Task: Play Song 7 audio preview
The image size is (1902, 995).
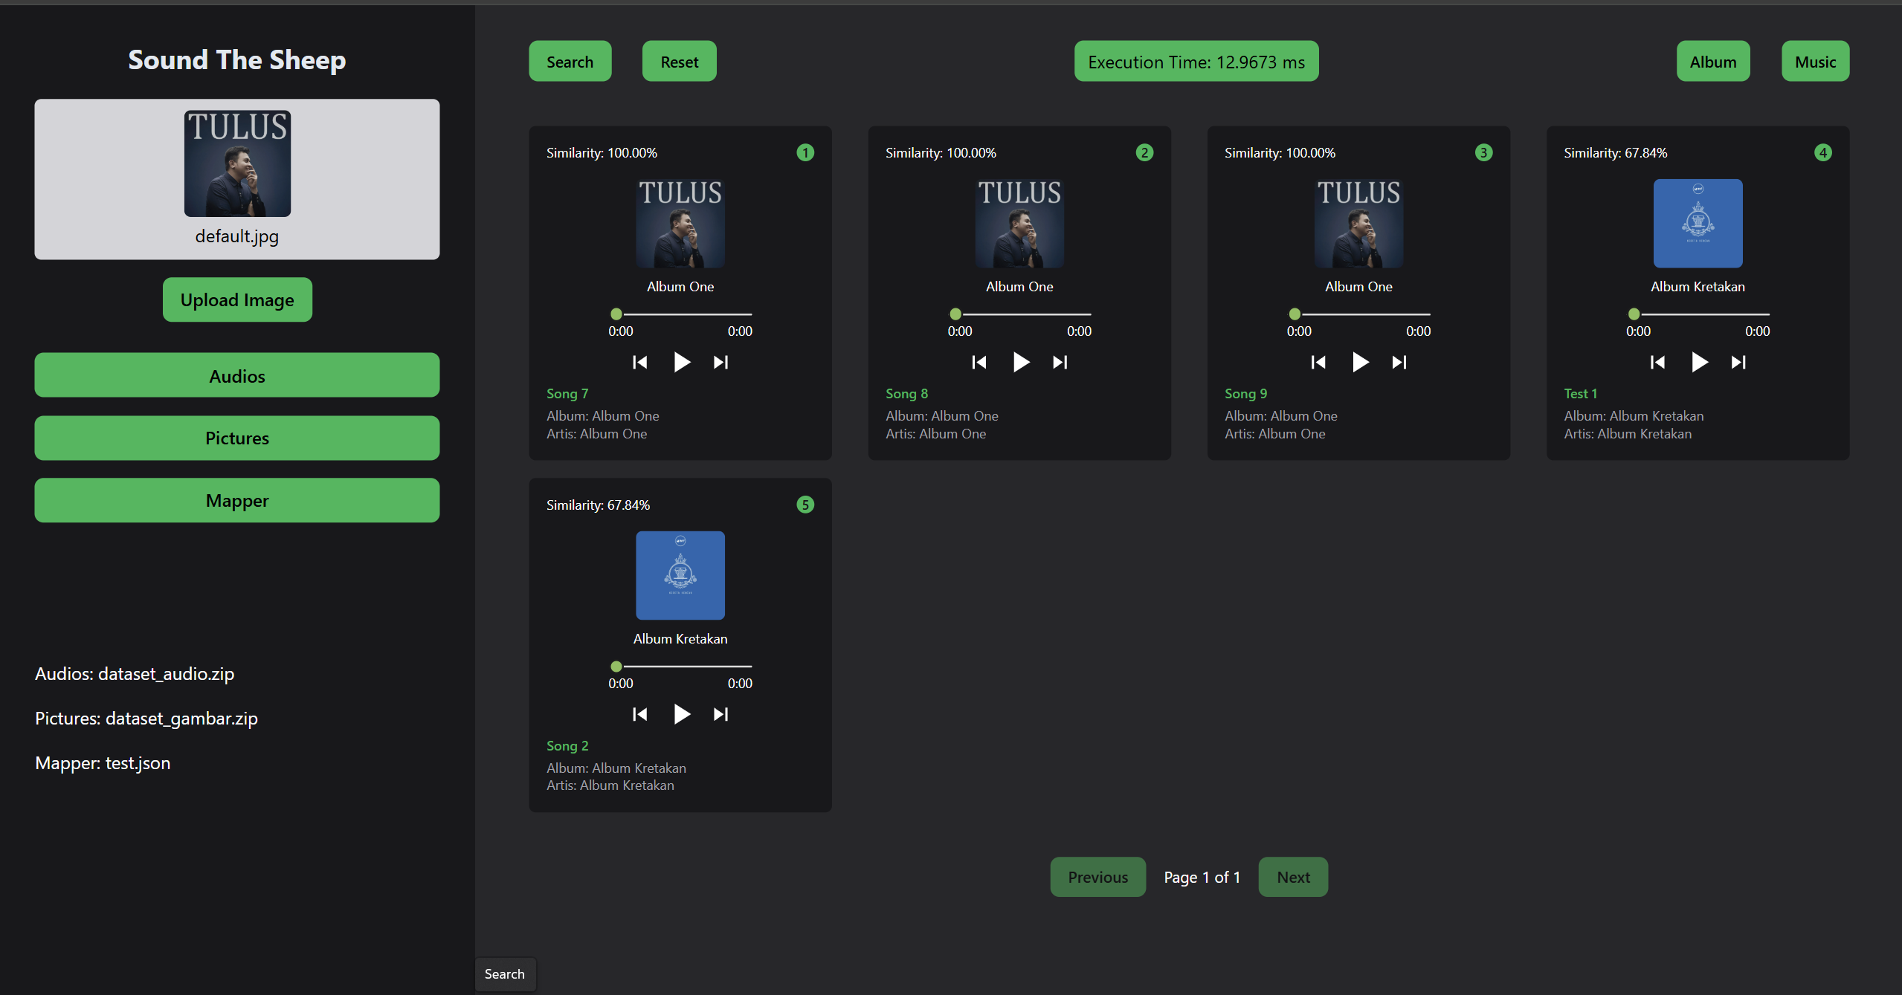Action: click(x=680, y=362)
